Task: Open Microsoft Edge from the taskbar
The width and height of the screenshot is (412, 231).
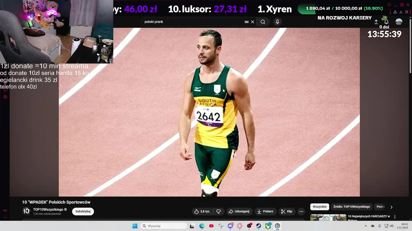Action: (202, 226)
